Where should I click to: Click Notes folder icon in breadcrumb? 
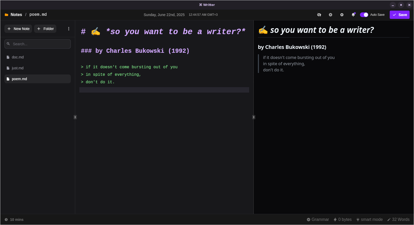pyautogui.click(x=6, y=15)
